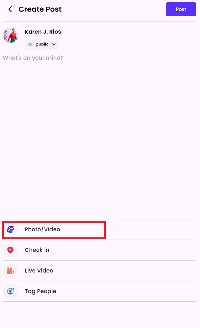Focus the "What's on your mind?" field
The height and width of the screenshot is (328, 200).
coord(33,58)
